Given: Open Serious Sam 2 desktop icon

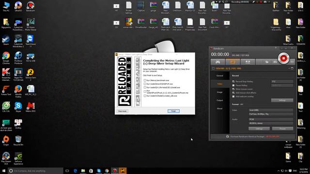Looking at the screenshot, I should pos(31,74).
